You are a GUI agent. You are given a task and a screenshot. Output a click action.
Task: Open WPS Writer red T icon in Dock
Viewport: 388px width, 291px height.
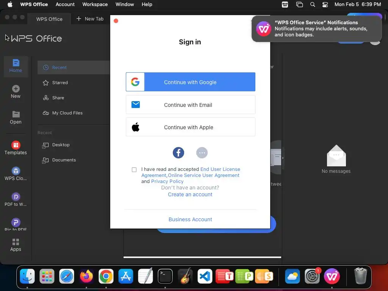point(224,276)
